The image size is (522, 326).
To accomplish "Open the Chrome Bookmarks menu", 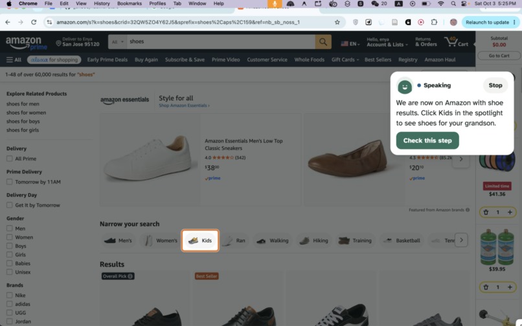I will [x=129, y=3].
